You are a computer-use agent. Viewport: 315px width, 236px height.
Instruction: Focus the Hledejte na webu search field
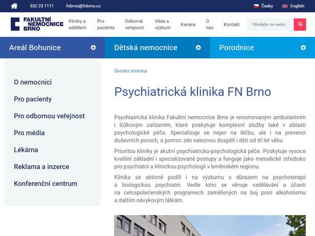[x=270, y=25]
